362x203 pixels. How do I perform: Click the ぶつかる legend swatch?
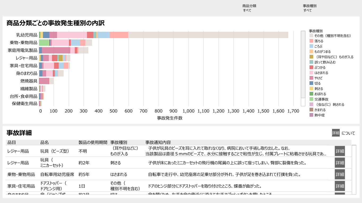coord(311,67)
